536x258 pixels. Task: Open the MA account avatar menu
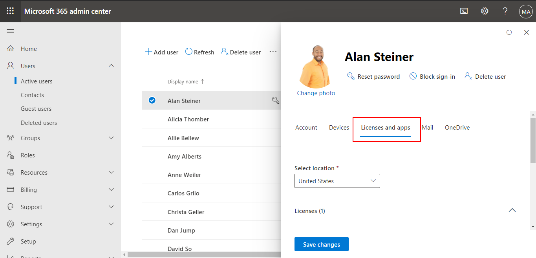[x=526, y=11]
